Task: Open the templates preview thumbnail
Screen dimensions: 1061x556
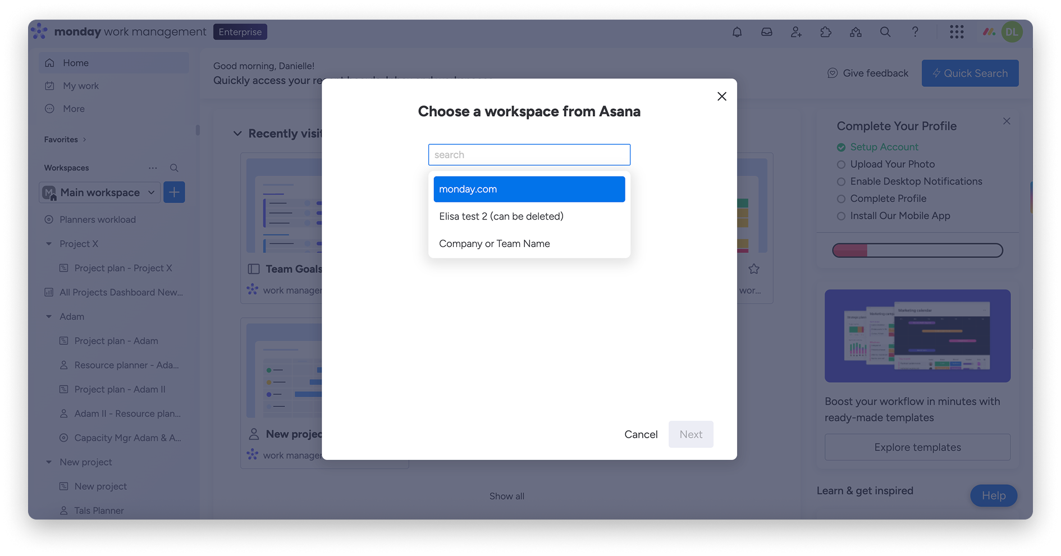Action: tap(917, 336)
